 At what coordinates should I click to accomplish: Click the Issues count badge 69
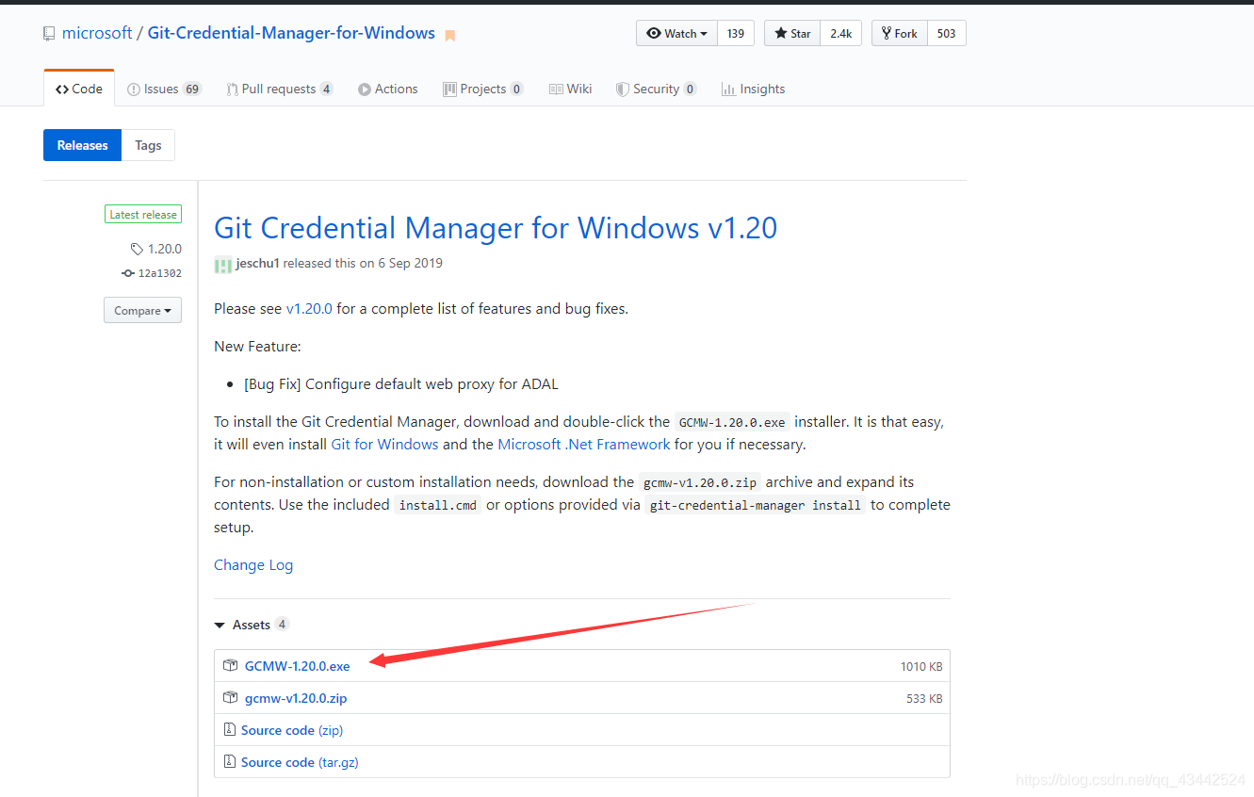click(192, 89)
